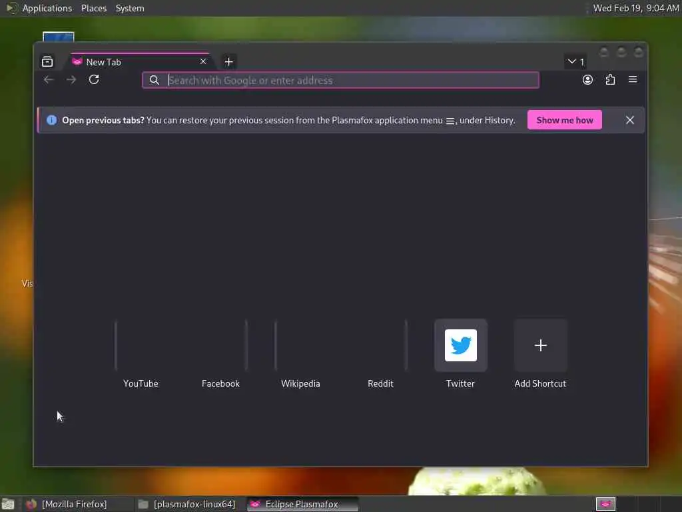Open a new tab with the plus button
The width and height of the screenshot is (682, 512).
point(229,62)
